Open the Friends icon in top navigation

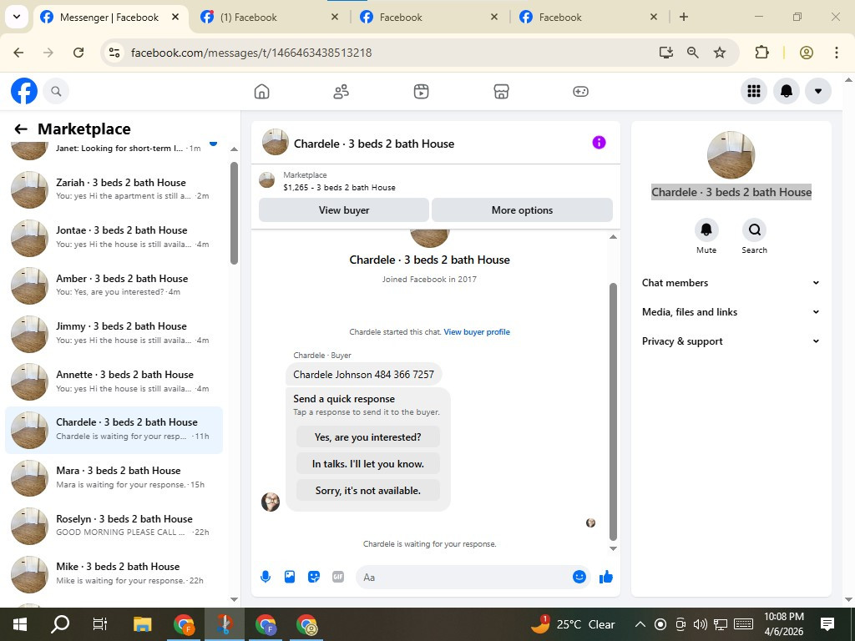coord(341,91)
